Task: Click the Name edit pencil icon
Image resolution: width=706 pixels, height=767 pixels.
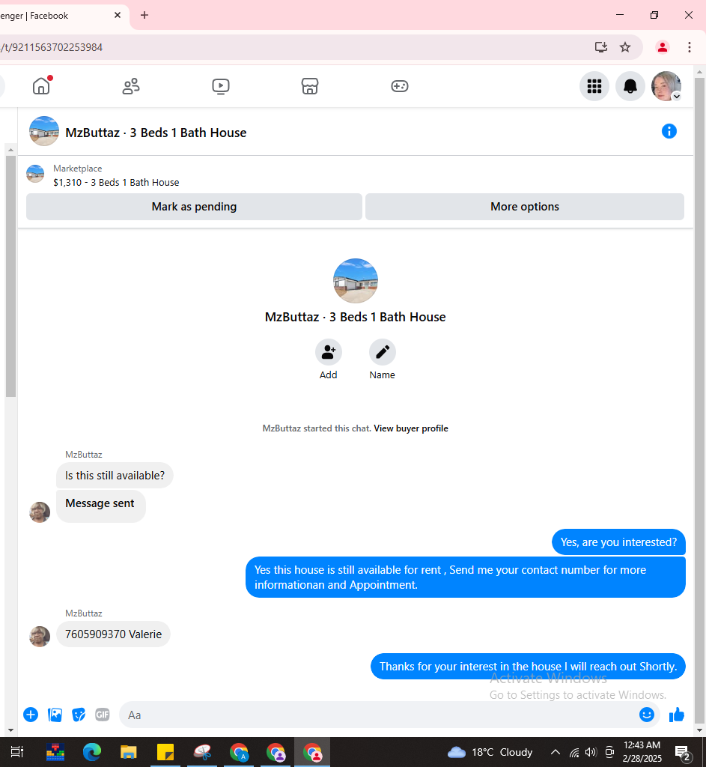Action: (x=382, y=352)
